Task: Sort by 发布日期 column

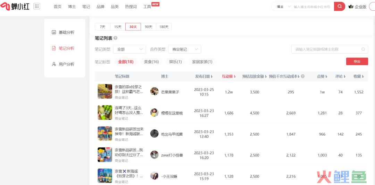Action: 204,76
